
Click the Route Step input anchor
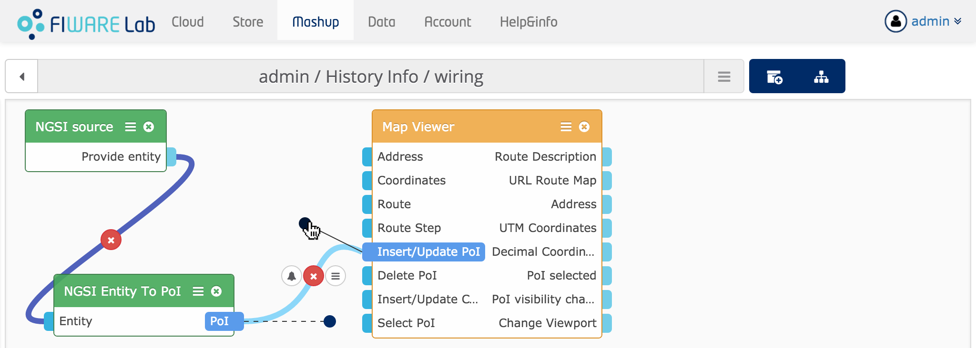click(x=367, y=228)
